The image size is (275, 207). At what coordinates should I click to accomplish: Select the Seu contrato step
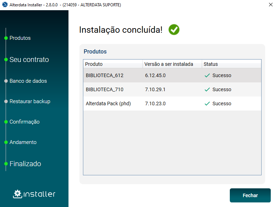click(29, 59)
